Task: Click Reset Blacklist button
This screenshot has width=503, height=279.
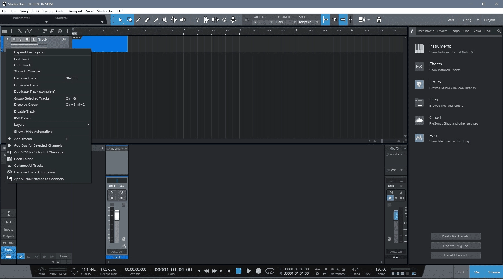Action: pos(455,255)
